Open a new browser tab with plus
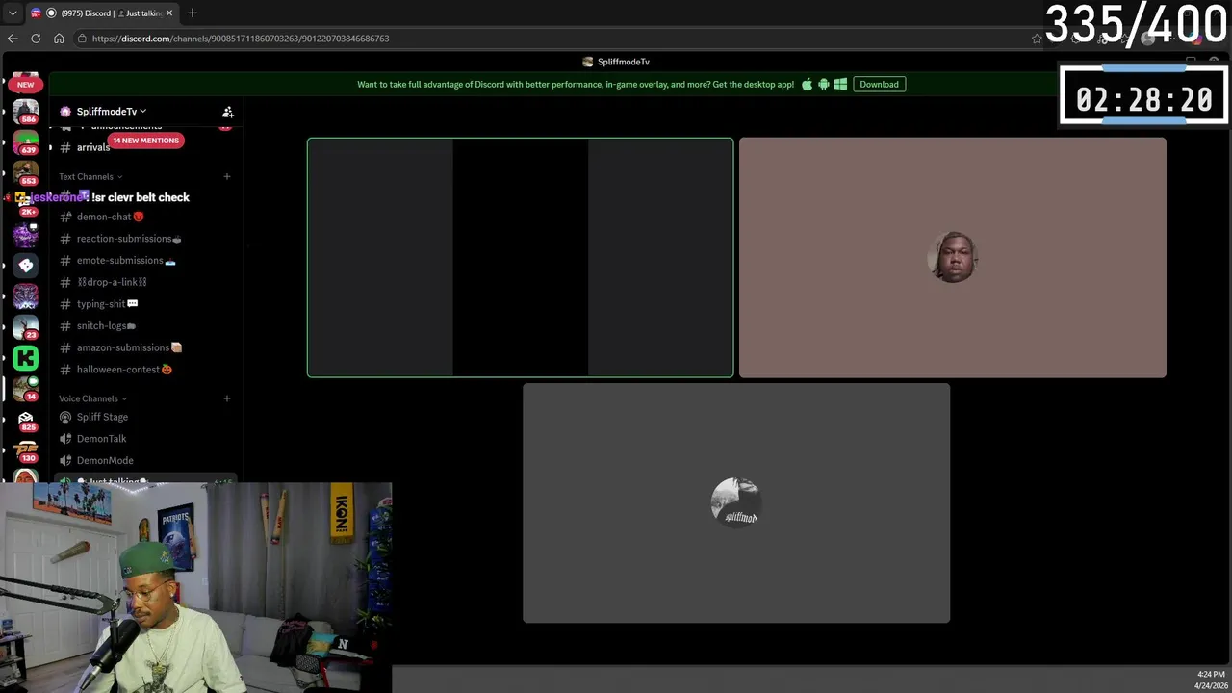Screen dimensions: 1232x693 point(192,13)
